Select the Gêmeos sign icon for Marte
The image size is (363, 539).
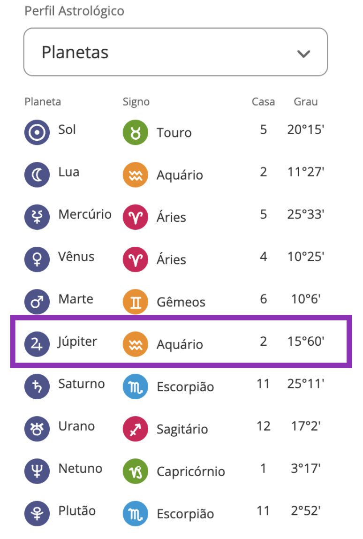(135, 302)
